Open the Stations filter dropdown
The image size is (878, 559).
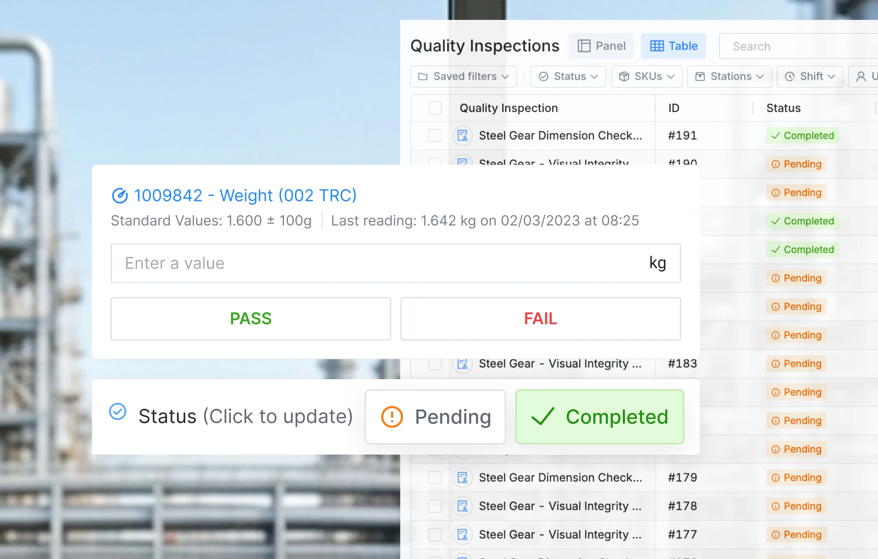pyautogui.click(x=729, y=76)
